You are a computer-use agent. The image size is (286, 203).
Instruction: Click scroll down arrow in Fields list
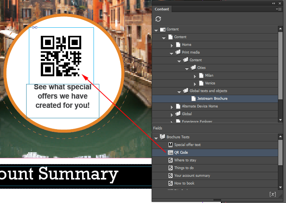pyautogui.click(x=280, y=187)
